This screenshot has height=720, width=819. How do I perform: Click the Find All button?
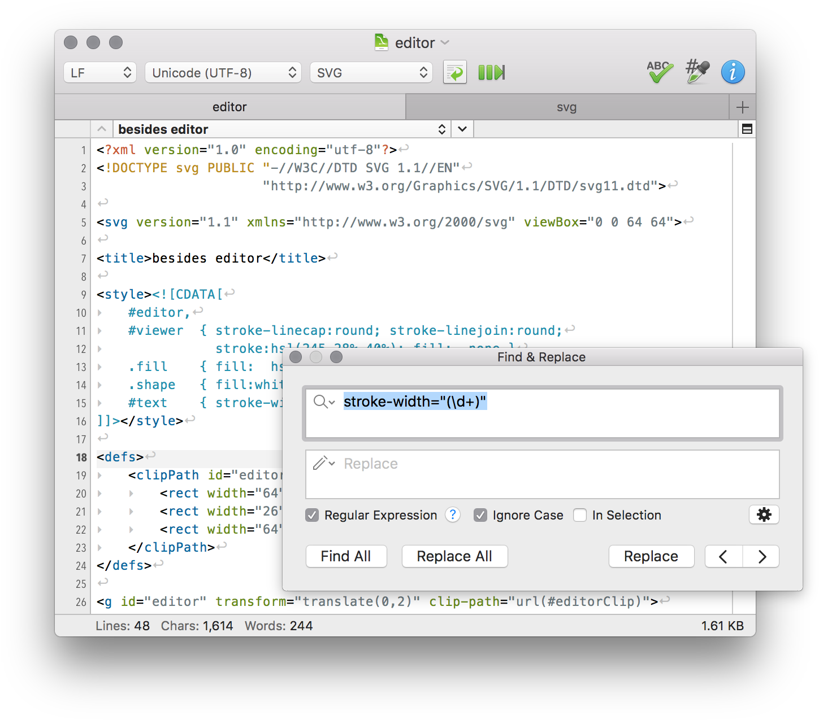tap(346, 556)
